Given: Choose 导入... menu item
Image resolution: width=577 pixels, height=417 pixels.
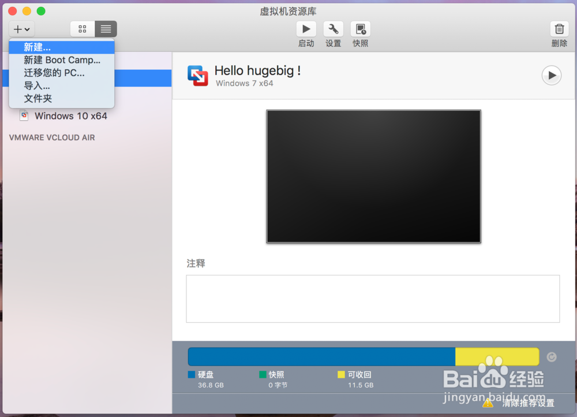Looking at the screenshot, I should pos(62,86).
